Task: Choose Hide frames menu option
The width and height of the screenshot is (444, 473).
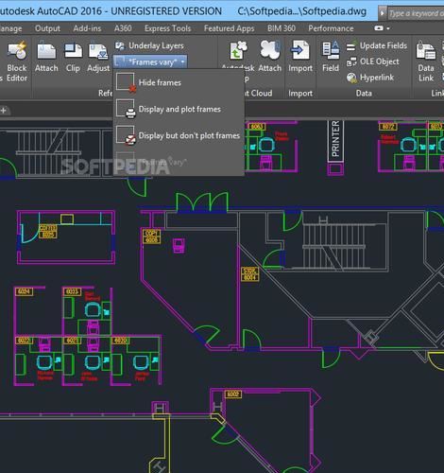Action: point(179,82)
